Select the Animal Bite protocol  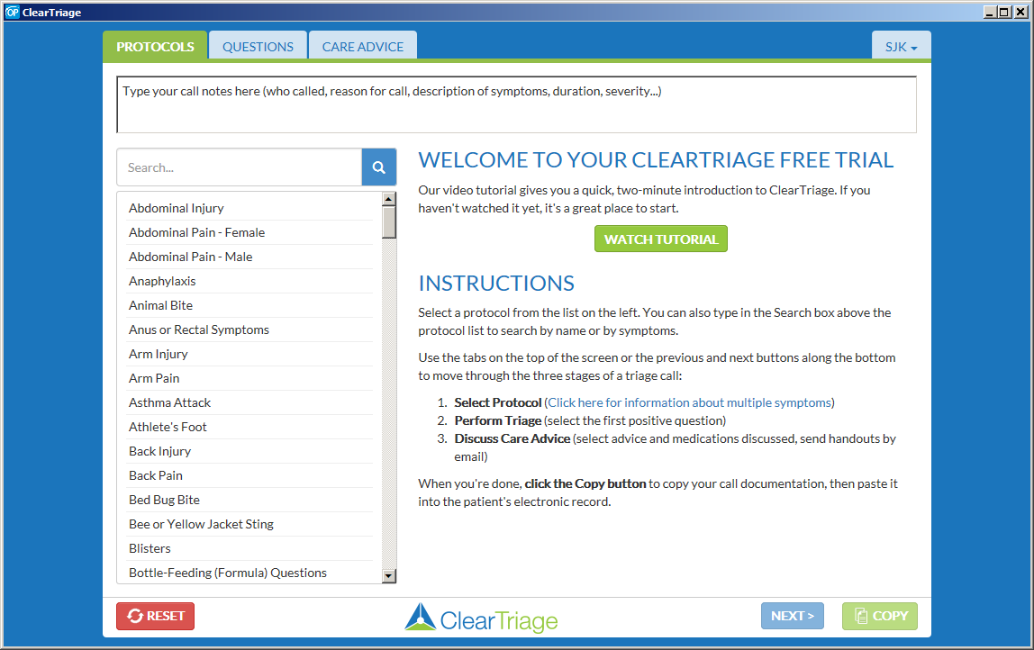(250, 306)
